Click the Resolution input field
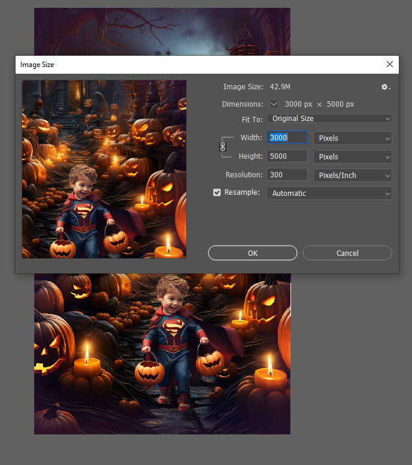 tap(287, 175)
